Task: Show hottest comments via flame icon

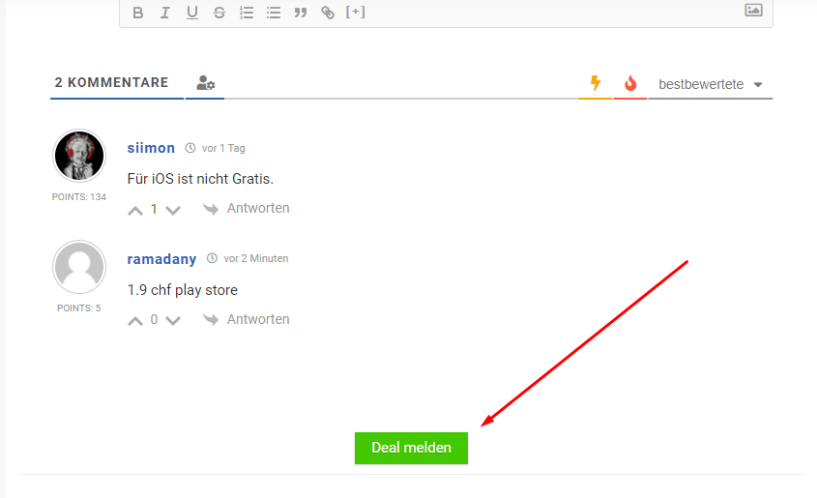Action: coord(630,84)
